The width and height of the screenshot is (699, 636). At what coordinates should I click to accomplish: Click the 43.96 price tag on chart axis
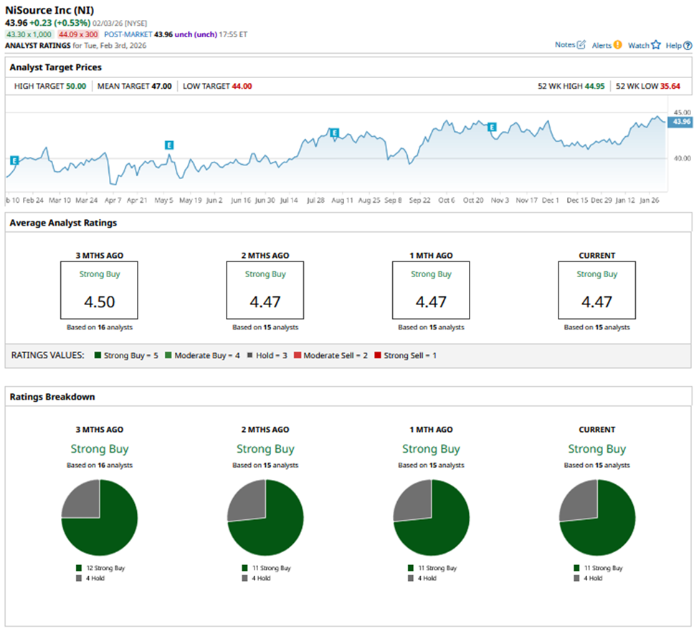click(680, 122)
